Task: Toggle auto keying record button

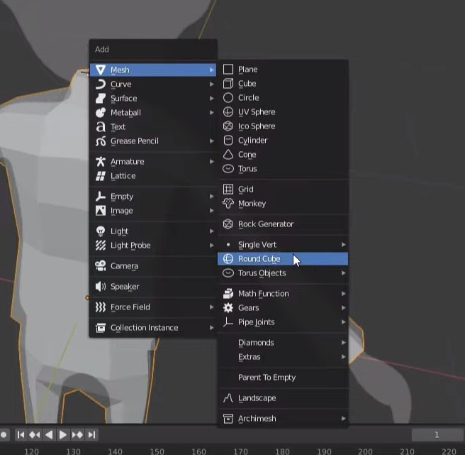Action: point(4,435)
